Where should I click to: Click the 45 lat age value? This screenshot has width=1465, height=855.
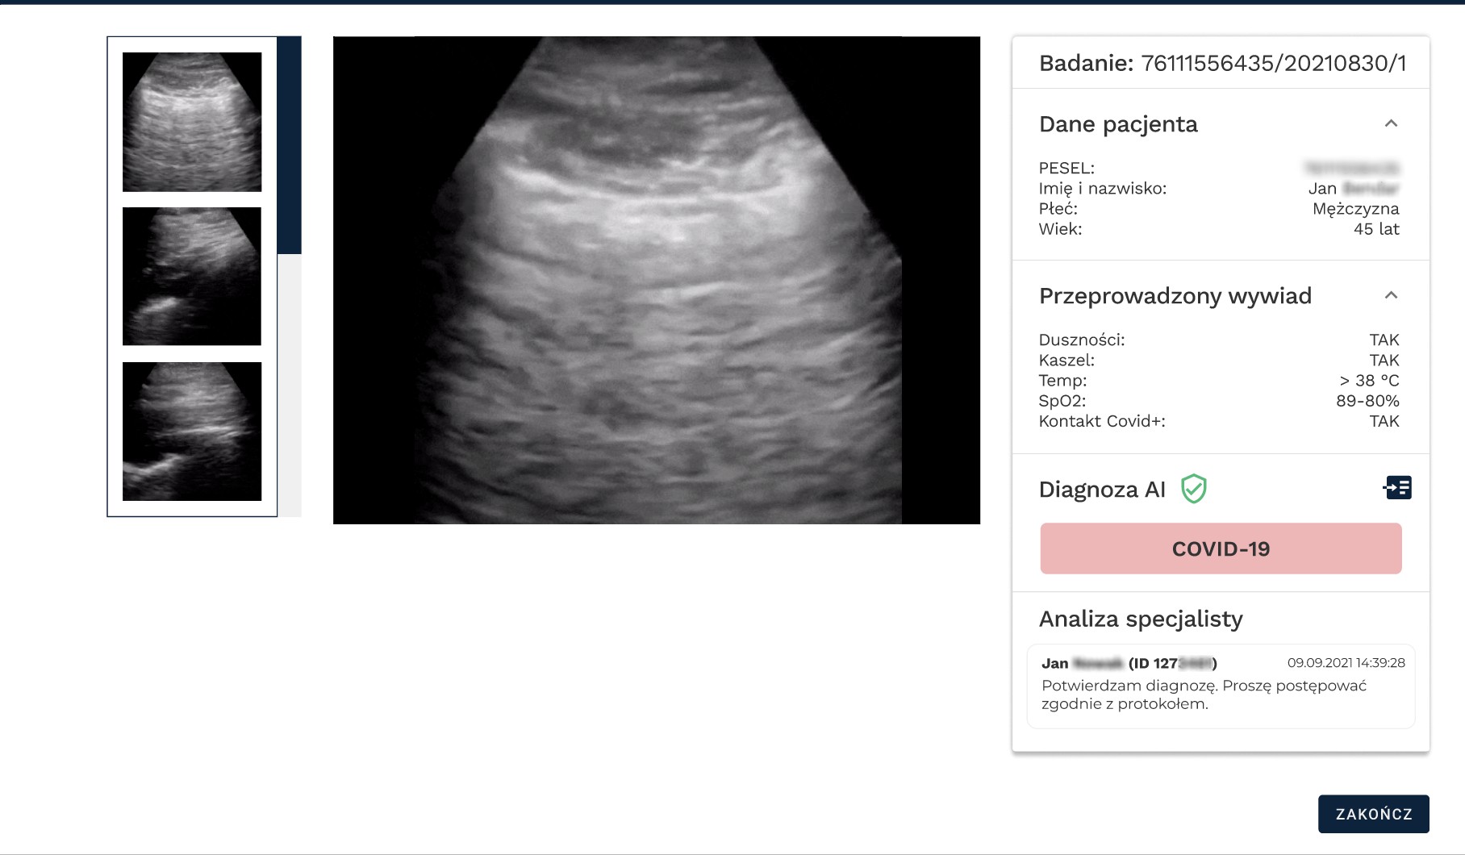pos(1376,229)
